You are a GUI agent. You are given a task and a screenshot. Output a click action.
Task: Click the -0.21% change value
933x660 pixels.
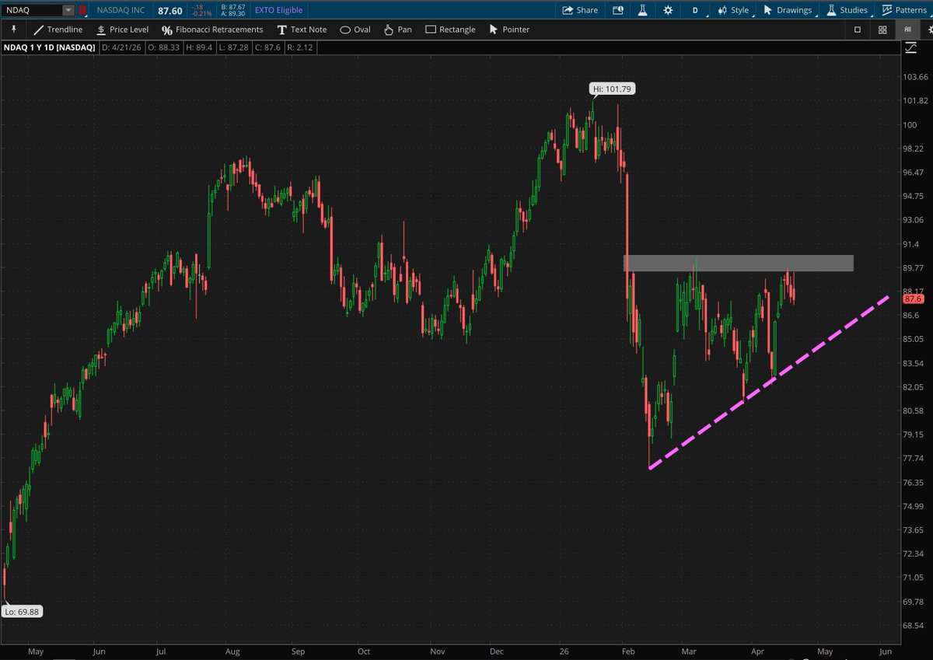click(201, 13)
